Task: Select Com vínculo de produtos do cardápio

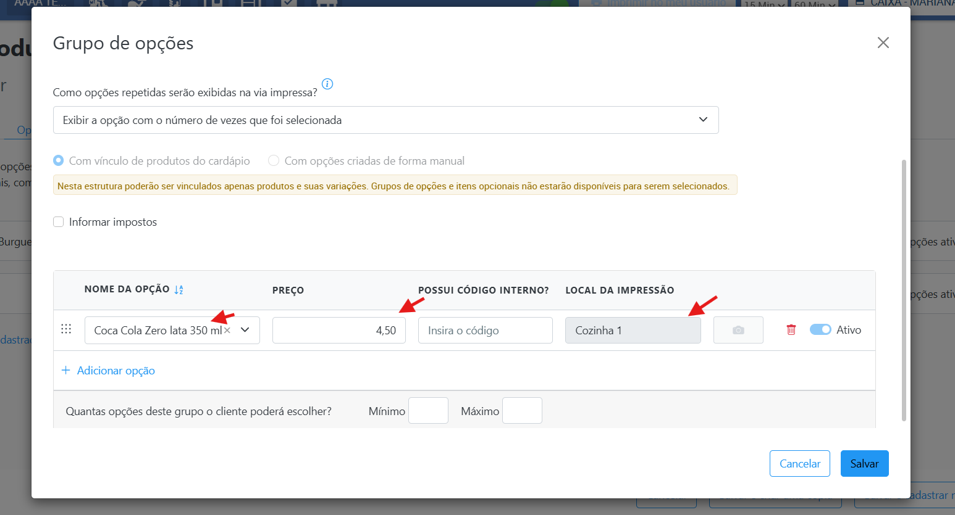Action: [59, 161]
